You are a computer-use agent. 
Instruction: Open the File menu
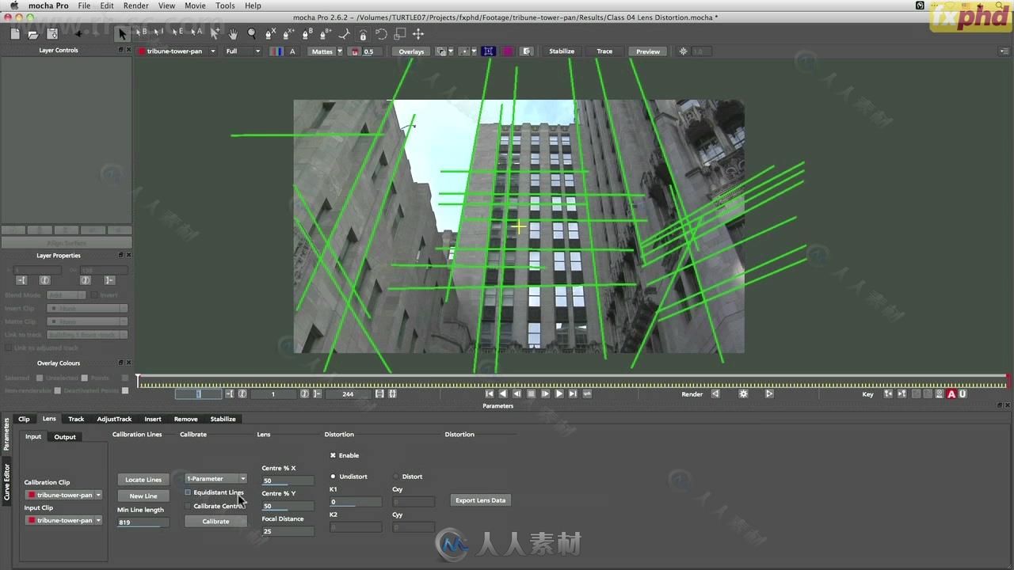pos(83,6)
